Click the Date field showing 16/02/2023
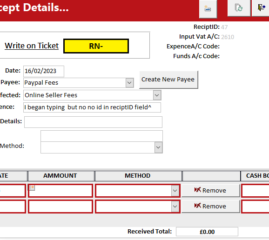 [x=44, y=71]
